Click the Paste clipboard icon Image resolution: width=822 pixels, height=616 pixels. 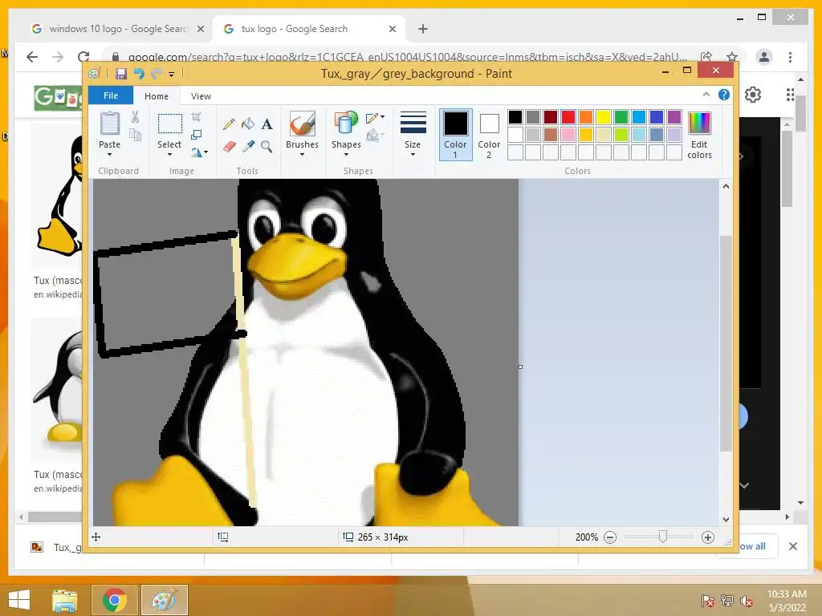click(x=109, y=124)
